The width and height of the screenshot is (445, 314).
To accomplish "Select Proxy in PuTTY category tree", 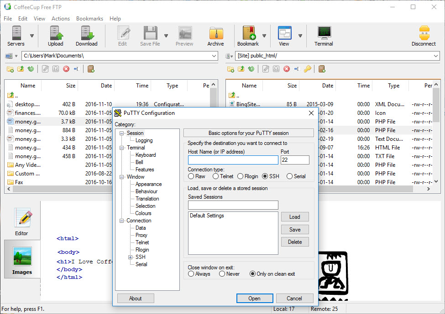I will tap(141, 235).
